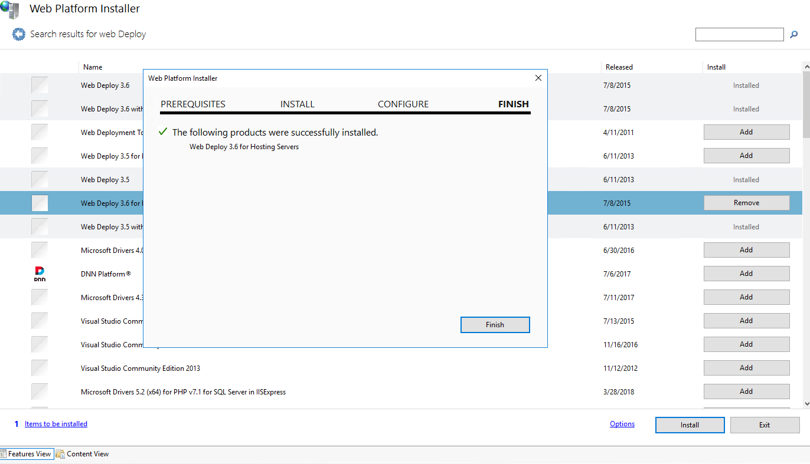
Task: Switch to Content View tab
Action: click(x=83, y=454)
